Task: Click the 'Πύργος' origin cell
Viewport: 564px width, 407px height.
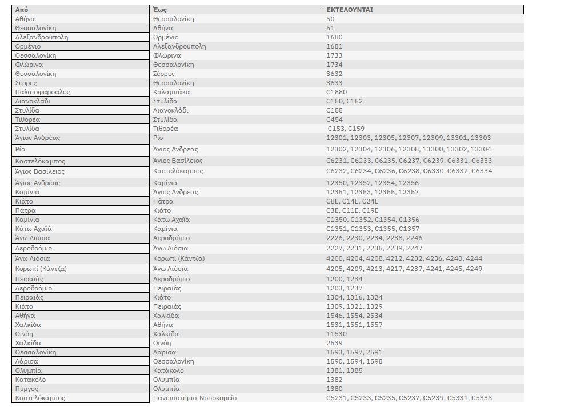Action: pyautogui.click(x=27, y=389)
